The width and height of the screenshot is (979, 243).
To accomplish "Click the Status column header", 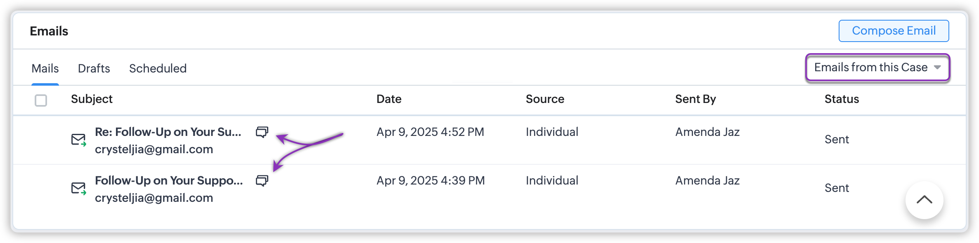I will [842, 99].
